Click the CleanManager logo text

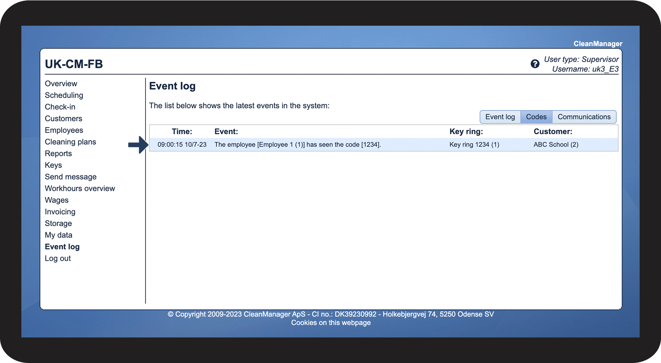tap(598, 44)
